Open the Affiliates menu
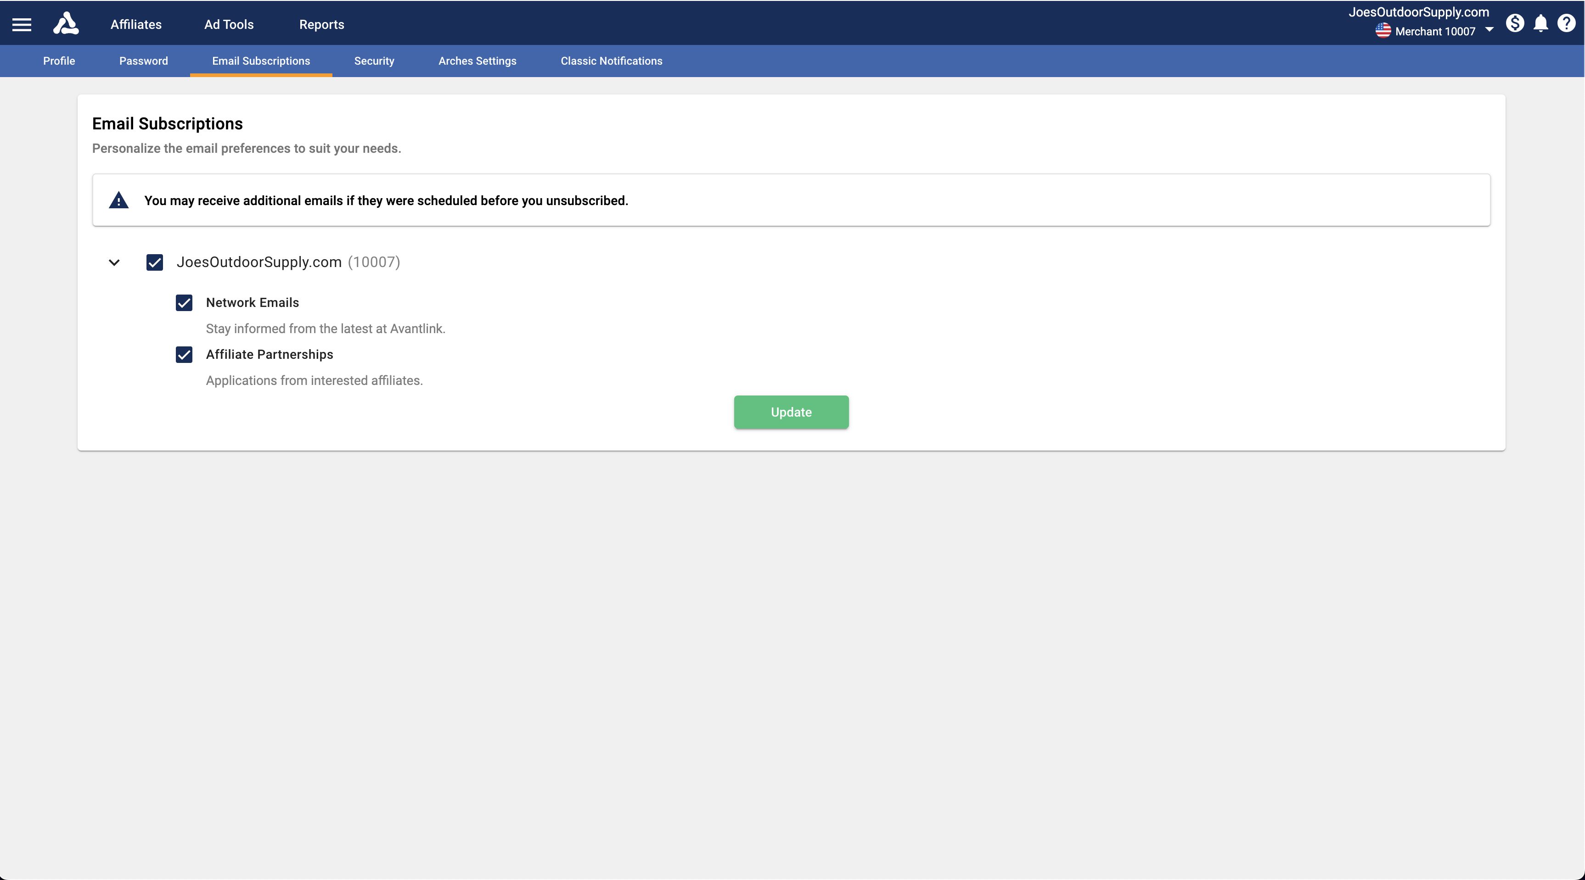Image resolution: width=1585 pixels, height=880 pixels. point(136,24)
